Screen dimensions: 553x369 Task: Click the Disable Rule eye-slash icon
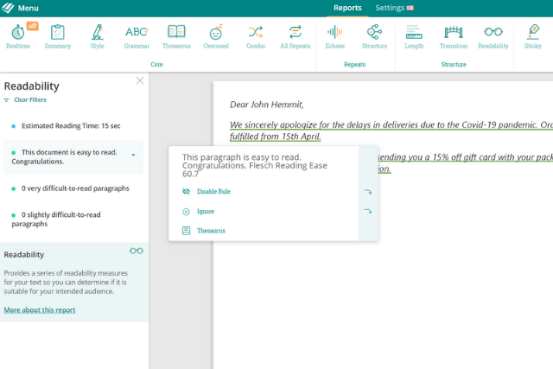click(186, 192)
